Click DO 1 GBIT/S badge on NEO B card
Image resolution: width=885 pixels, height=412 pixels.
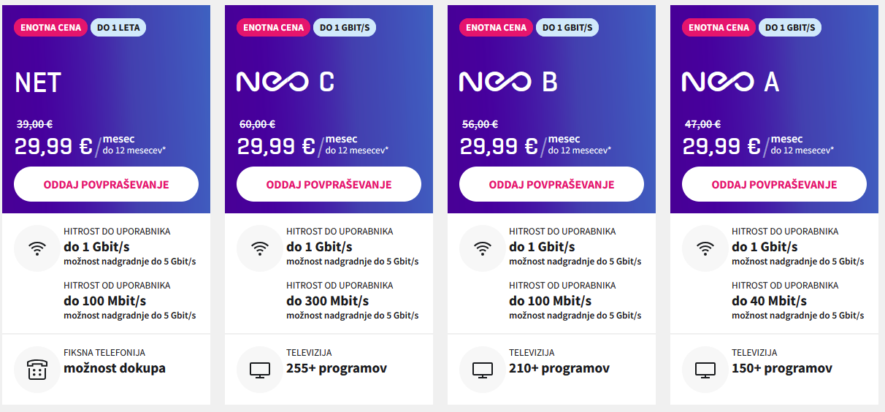coord(567,28)
